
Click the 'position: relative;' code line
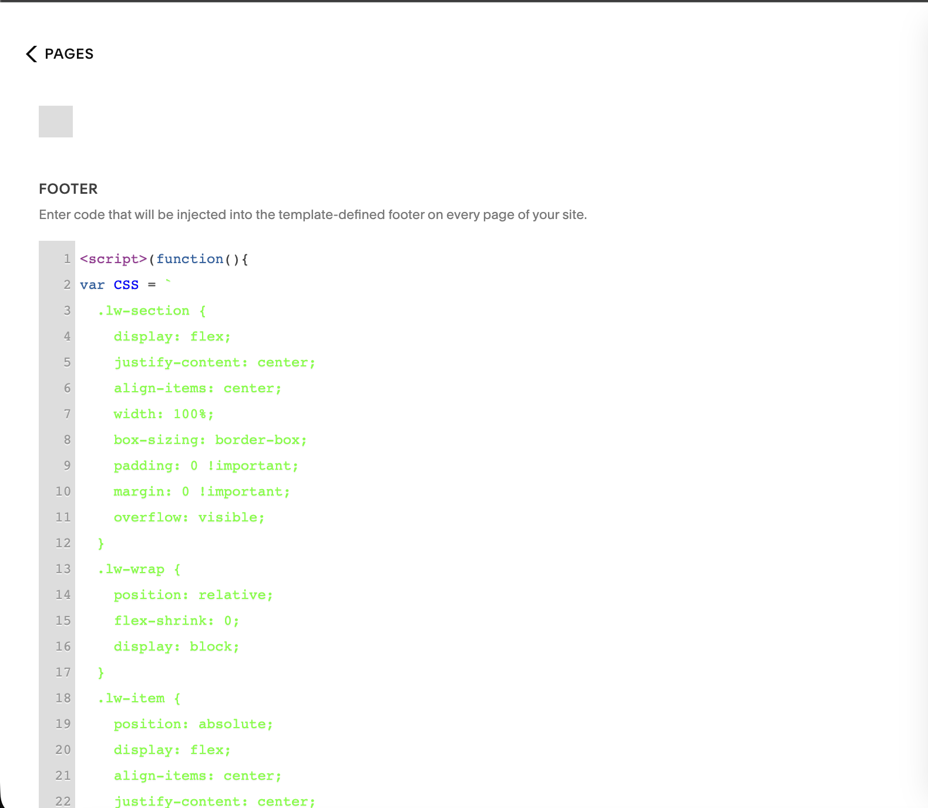(193, 595)
